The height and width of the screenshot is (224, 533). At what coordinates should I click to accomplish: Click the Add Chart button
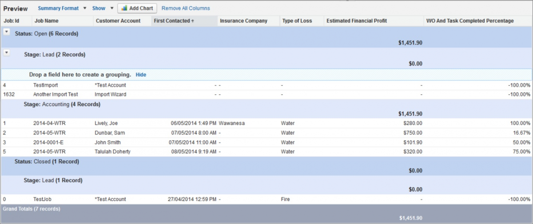pyautogui.click(x=137, y=8)
